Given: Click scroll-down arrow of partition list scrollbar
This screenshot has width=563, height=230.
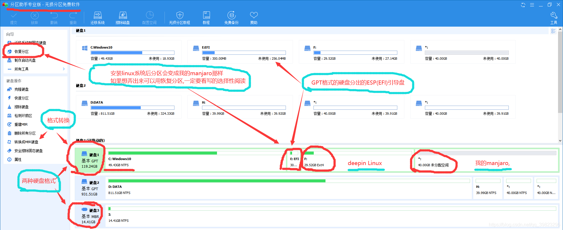Looking at the screenshot, I should tap(560, 141).
